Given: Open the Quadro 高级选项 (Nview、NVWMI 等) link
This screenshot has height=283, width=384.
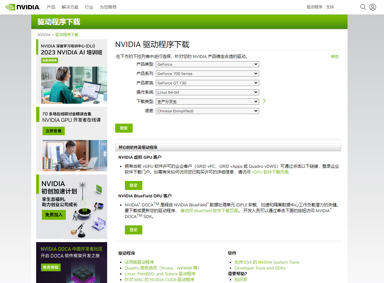Looking at the screenshot, I should pyautogui.click(x=162, y=268).
